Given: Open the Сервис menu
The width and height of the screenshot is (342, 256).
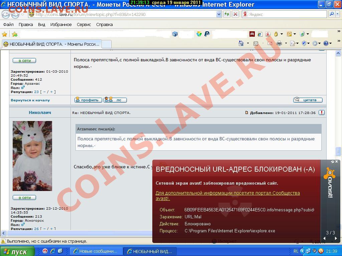Looking at the screenshot, I should [x=84, y=24].
